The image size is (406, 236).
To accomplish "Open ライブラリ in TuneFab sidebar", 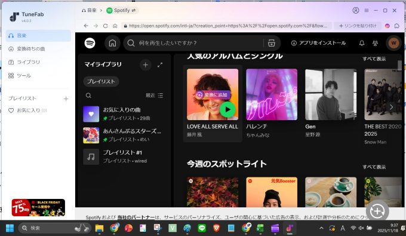I will pyautogui.click(x=38, y=62).
